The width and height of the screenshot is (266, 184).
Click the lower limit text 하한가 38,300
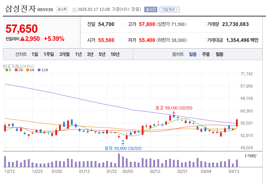coord(172,40)
